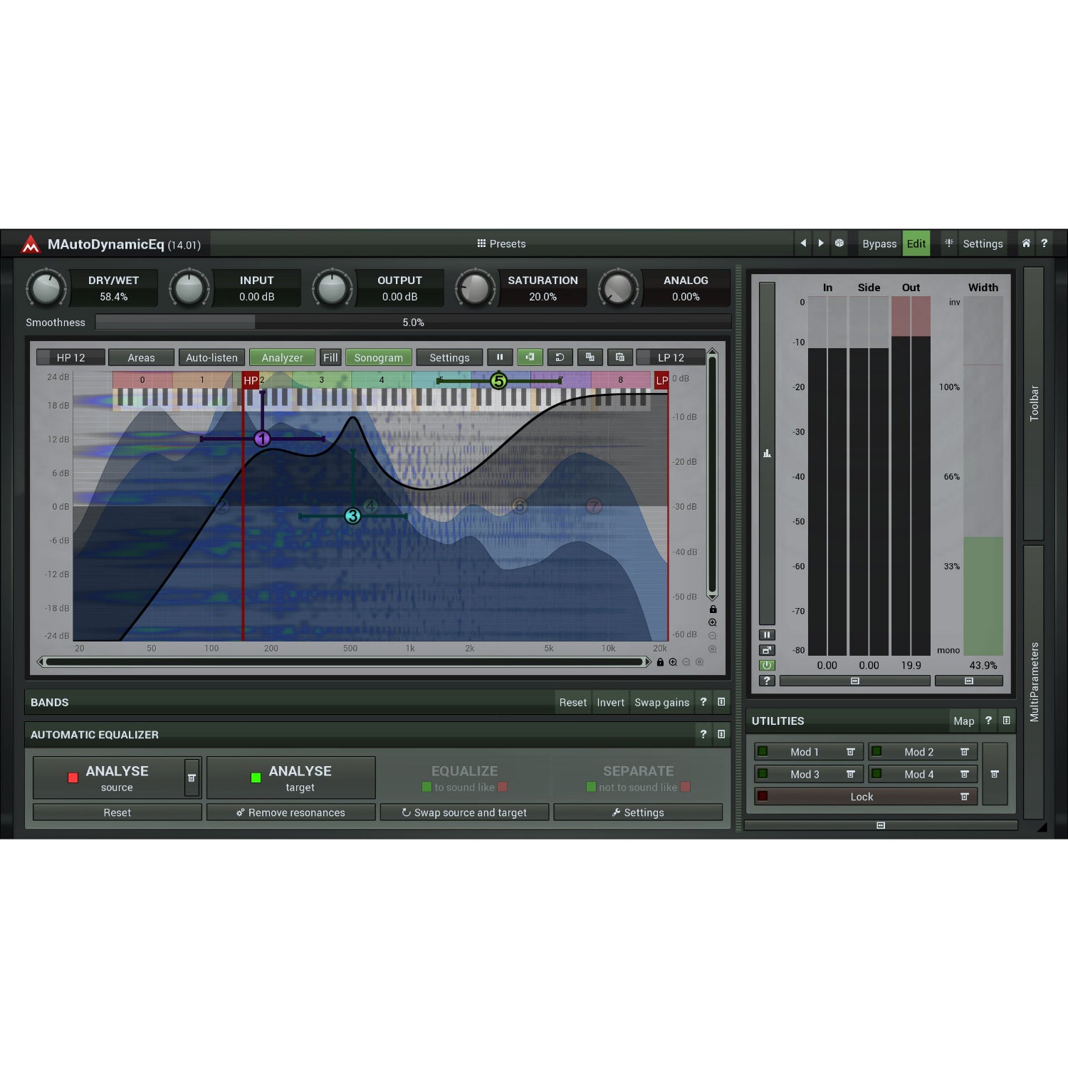Click Swap gains in Bands header

point(661,702)
